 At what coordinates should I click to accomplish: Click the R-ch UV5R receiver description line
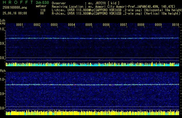pos(116,14)
